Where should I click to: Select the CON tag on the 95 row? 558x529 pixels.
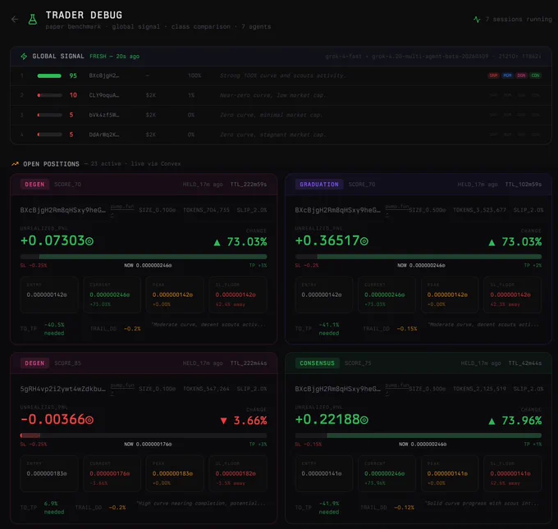tap(535, 75)
